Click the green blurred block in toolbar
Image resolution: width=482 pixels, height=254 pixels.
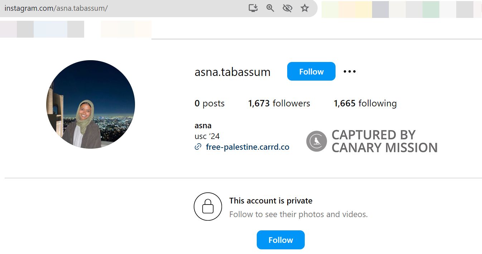tap(431, 9)
